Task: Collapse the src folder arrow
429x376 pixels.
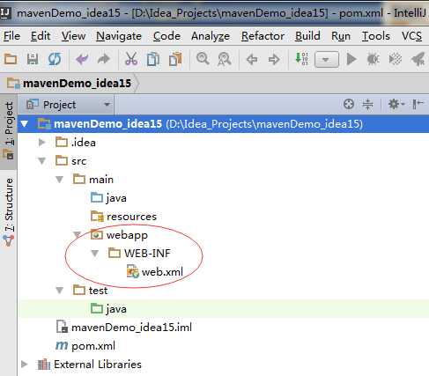Action: (42, 161)
